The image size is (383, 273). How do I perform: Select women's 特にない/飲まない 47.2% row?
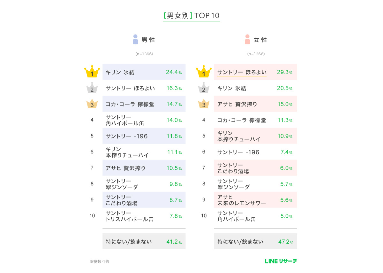click(x=256, y=241)
